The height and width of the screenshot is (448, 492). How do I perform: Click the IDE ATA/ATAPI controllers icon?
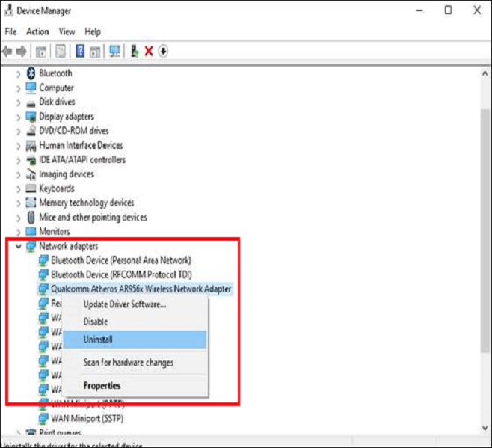31,160
